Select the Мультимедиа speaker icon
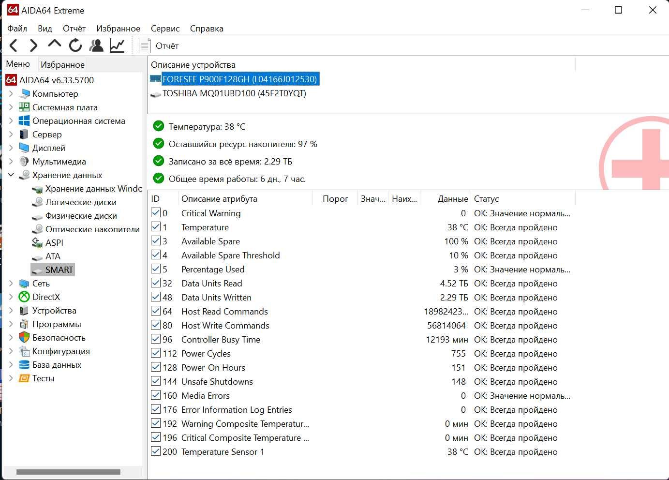This screenshot has height=480, width=669. 24,161
